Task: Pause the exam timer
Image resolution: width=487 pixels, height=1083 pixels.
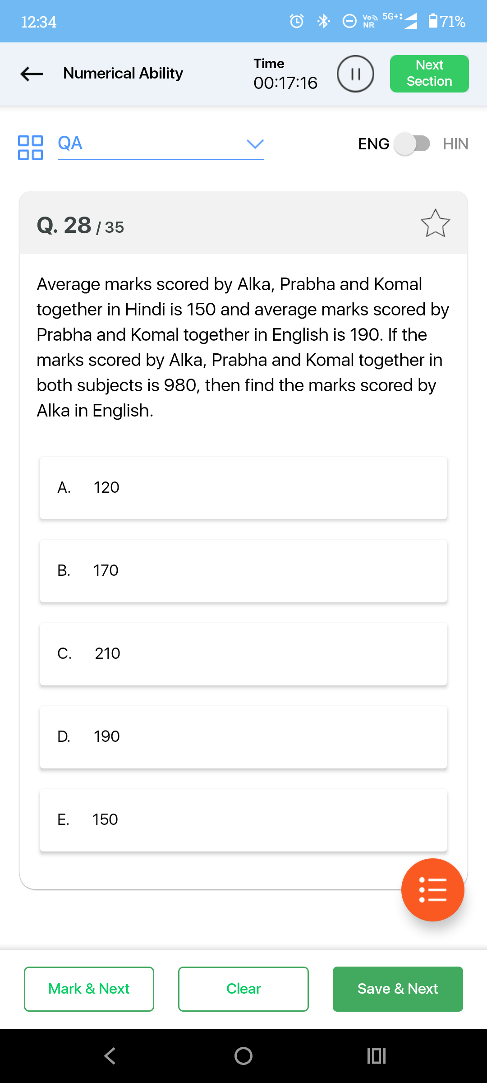Action: [x=355, y=74]
